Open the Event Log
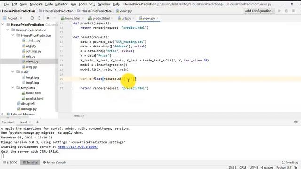The height and width of the screenshot is (169, 301). pos(290,162)
